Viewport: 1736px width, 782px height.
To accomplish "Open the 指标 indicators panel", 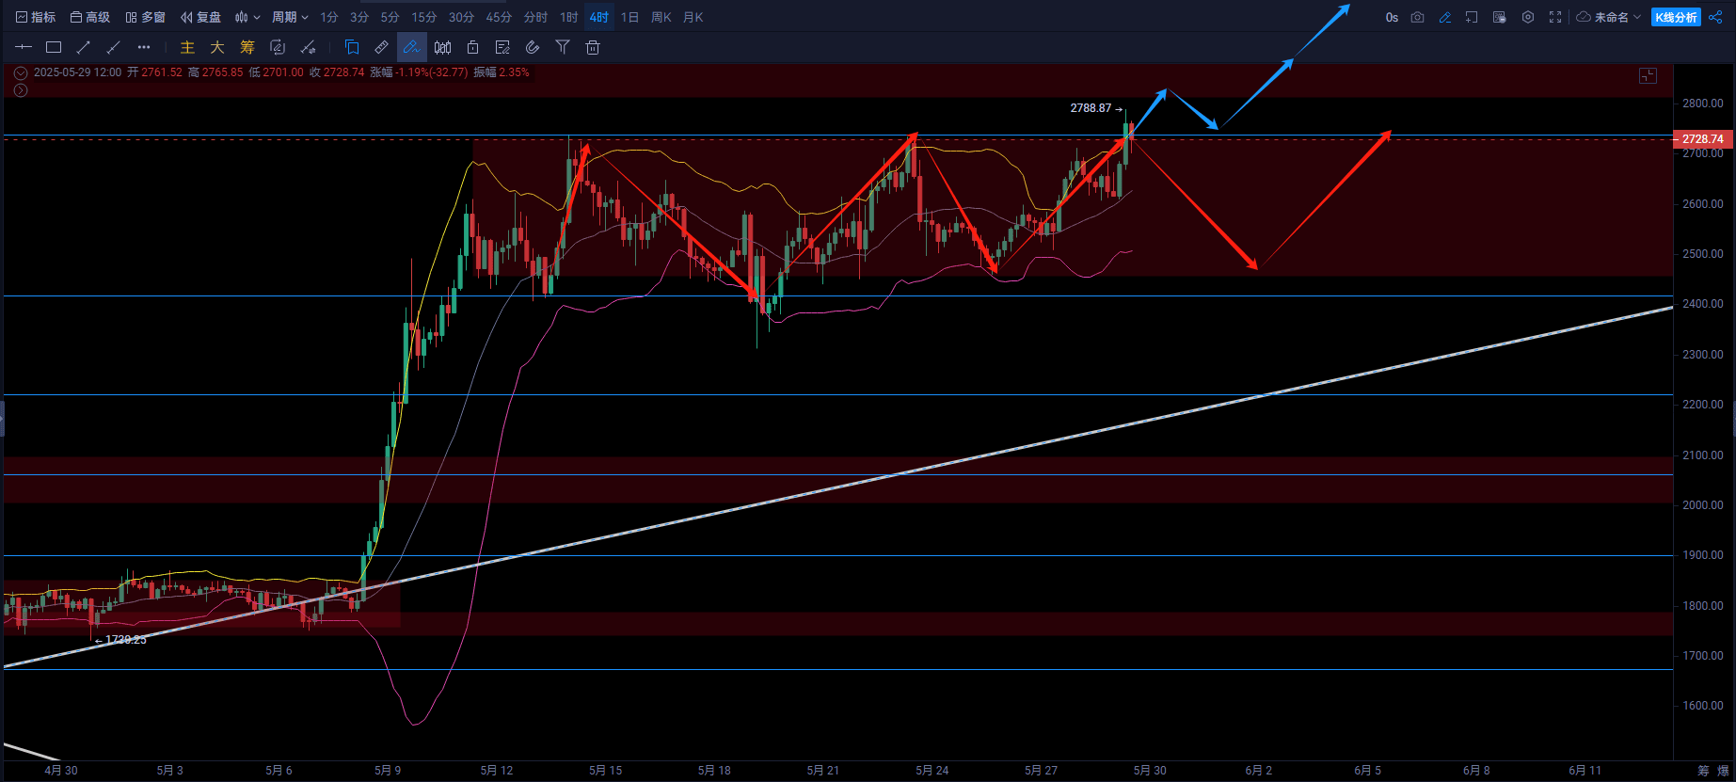I will (36, 17).
